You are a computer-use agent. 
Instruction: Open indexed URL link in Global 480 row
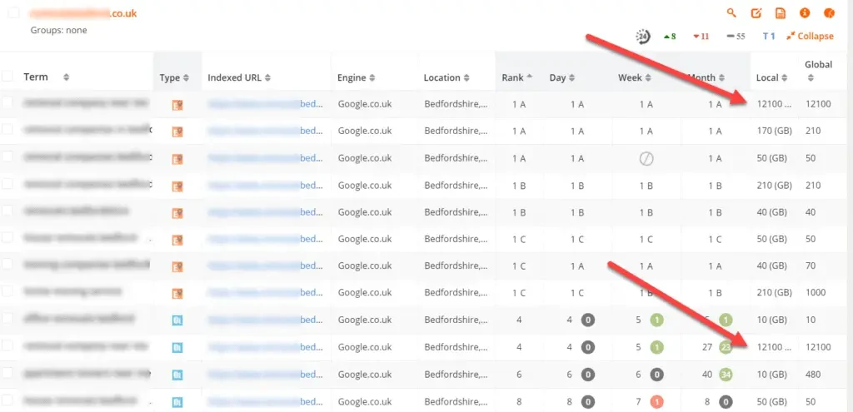click(265, 374)
